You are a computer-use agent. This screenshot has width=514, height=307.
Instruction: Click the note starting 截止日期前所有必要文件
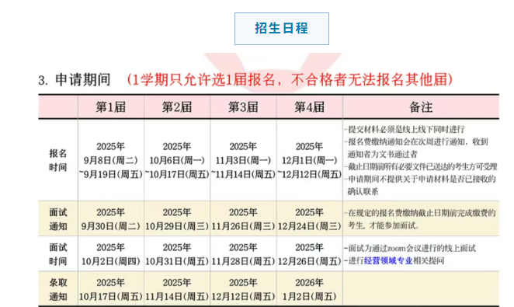(421, 166)
